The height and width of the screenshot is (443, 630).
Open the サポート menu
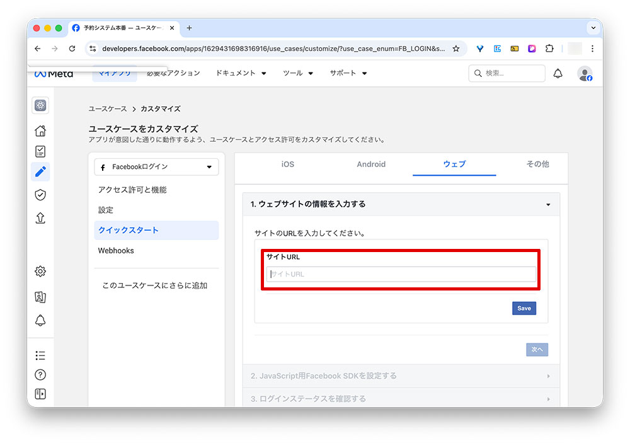[x=345, y=72]
